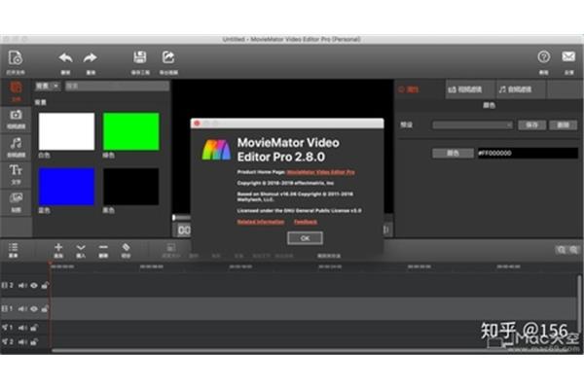Lock audio track 1 padlock icon
Screen dimensions: 584x389
click(x=34, y=328)
